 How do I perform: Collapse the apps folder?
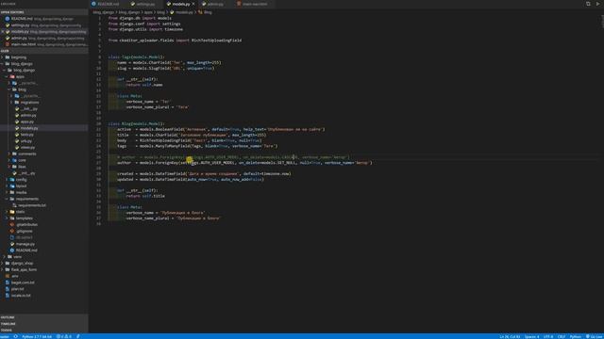pos(44,76)
